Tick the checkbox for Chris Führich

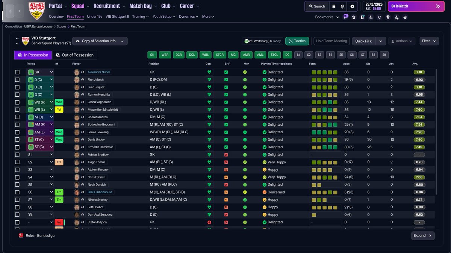17,177
